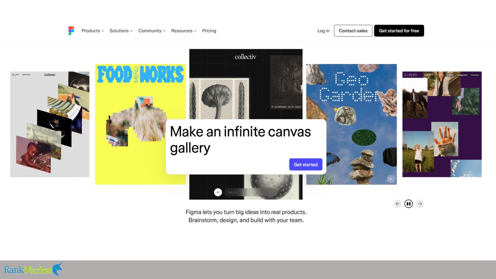Viewport: 496px width, 279px height.
Task: Open the Community dropdown menu
Action: (x=152, y=31)
